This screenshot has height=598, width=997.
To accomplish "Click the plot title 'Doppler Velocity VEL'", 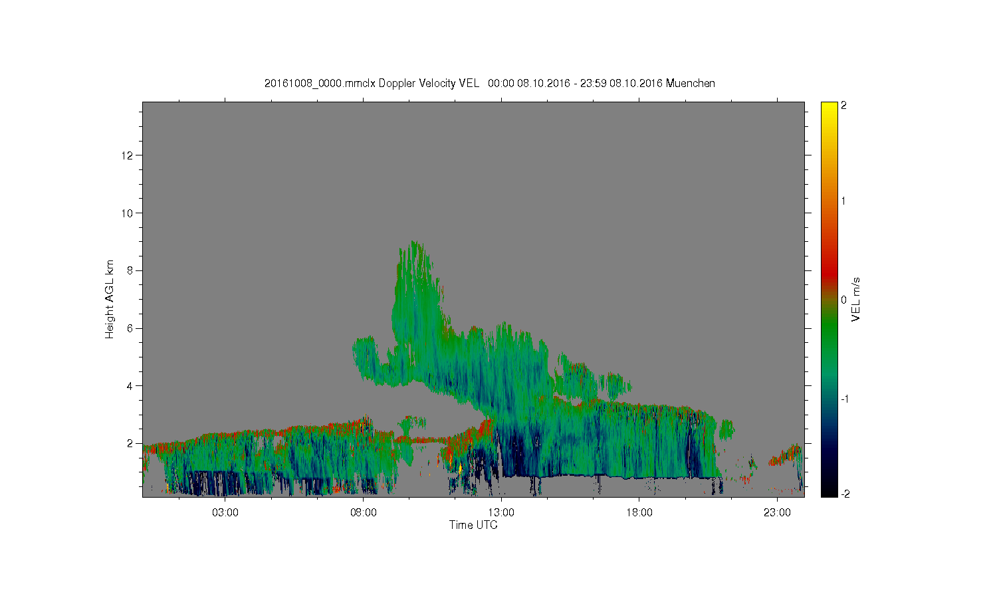I will click(x=429, y=83).
